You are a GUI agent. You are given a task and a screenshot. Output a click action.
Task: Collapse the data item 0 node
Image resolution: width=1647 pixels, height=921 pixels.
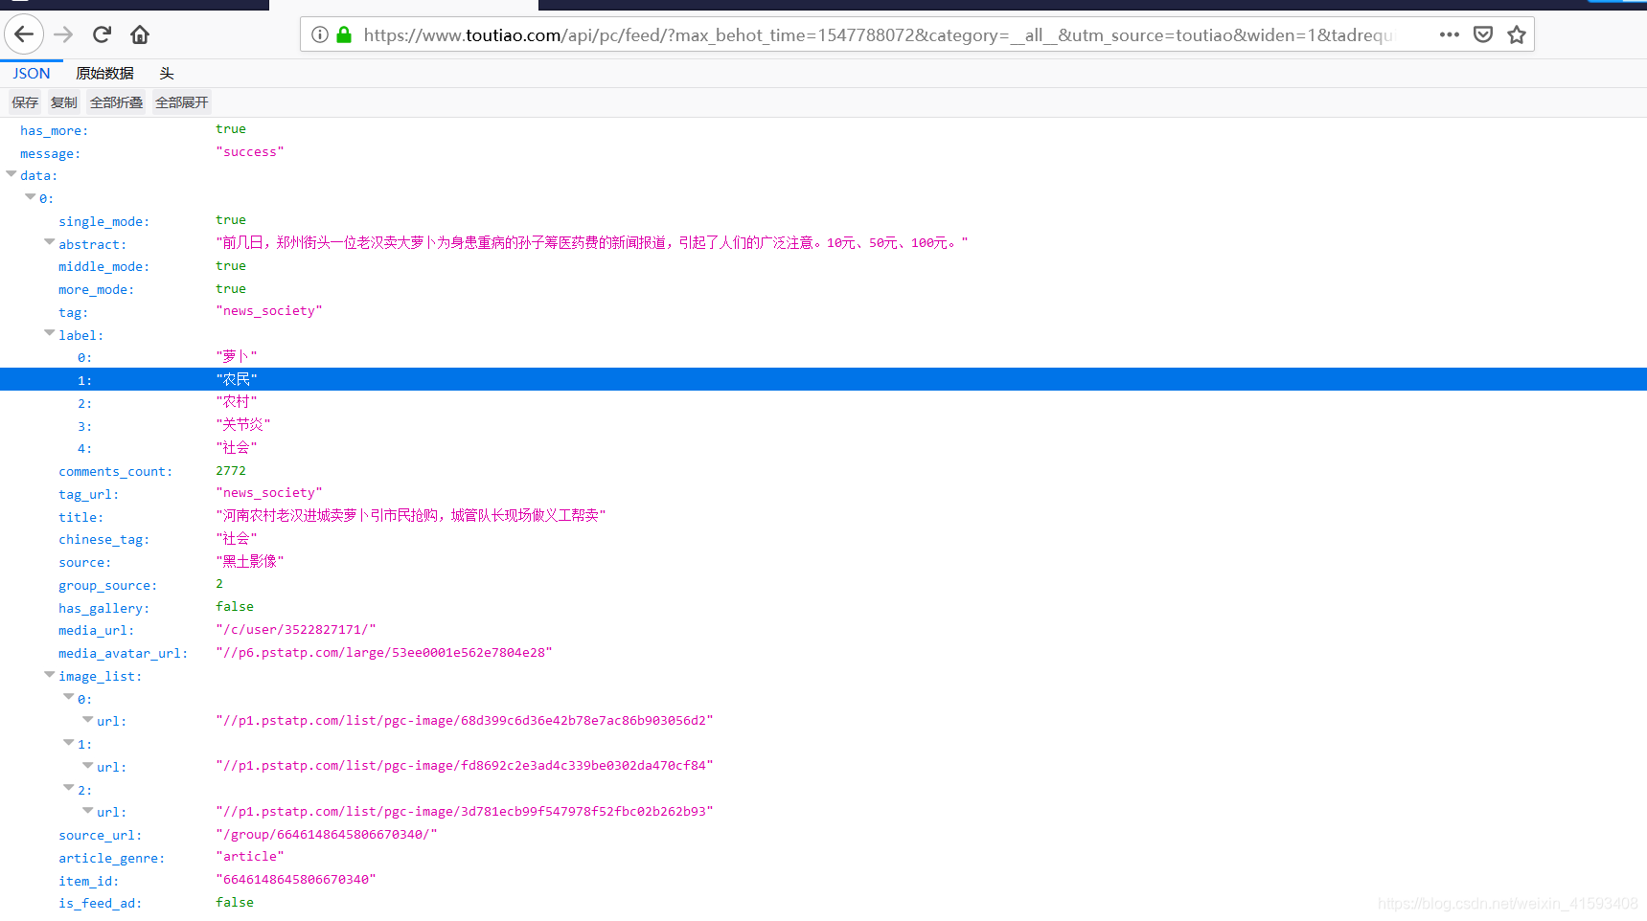31,197
